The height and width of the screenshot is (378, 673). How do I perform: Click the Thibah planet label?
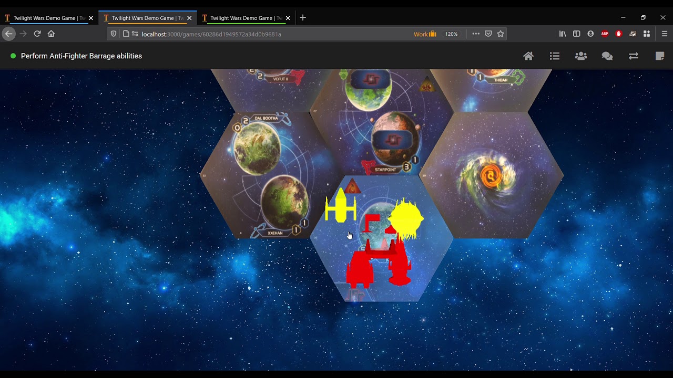[x=501, y=80]
